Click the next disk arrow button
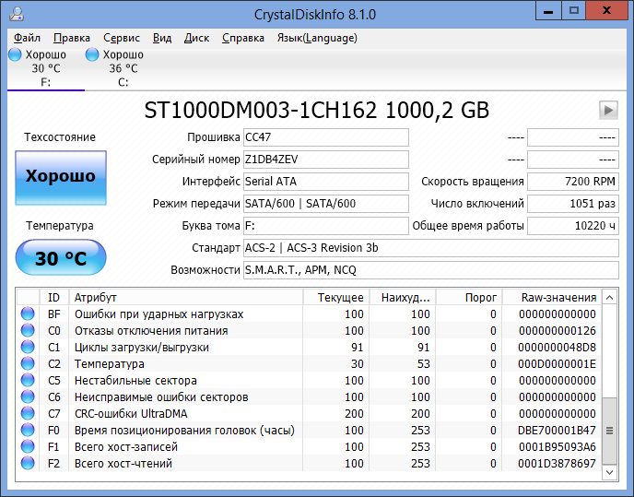 (x=607, y=110)
